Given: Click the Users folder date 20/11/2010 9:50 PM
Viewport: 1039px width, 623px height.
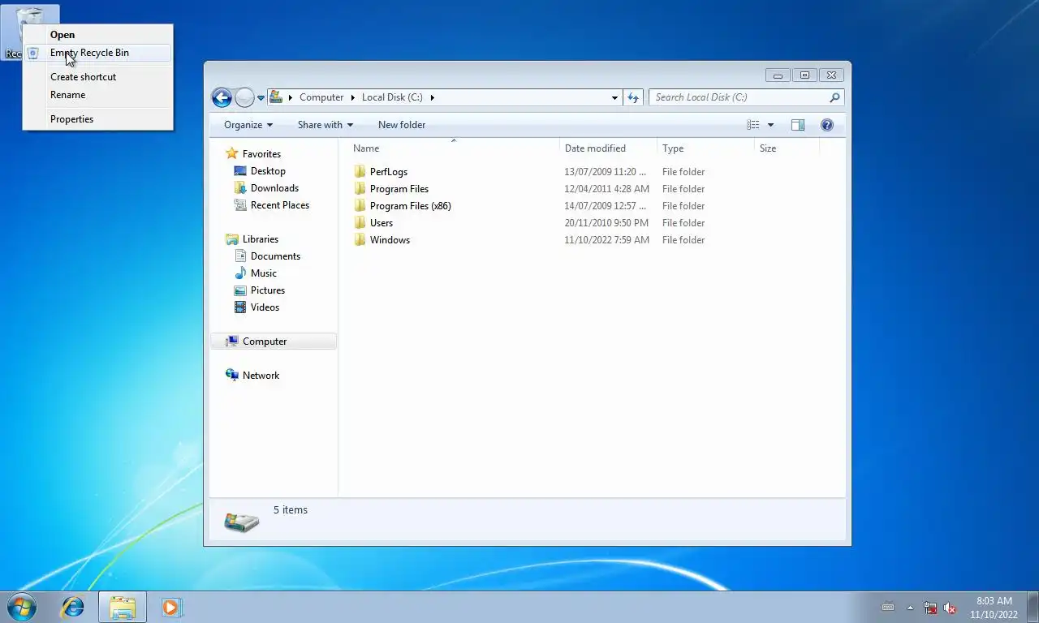Looking at the screenshot, I should pos(606,223).
